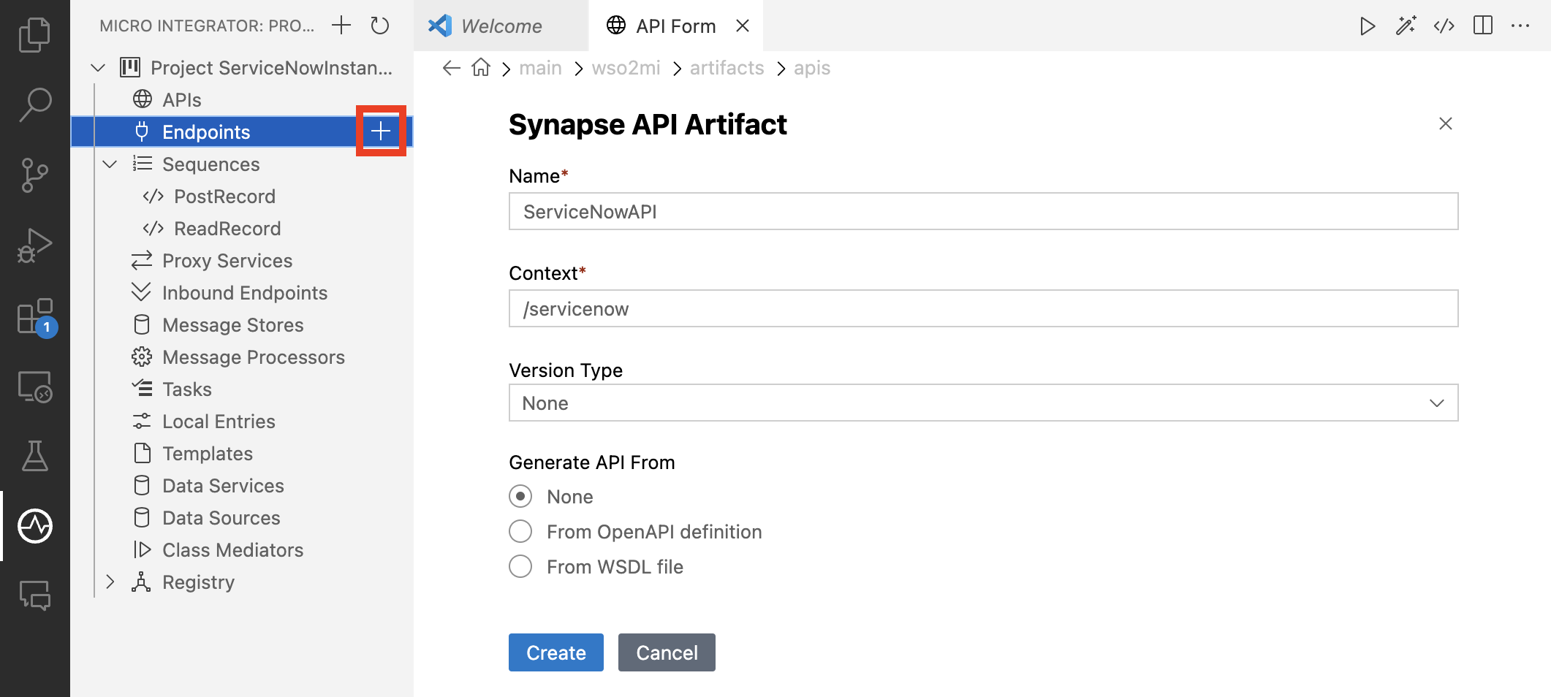This screenshot has width=1551, height=697.
Task: Click the main breadcrumb link
Action: 540,68
